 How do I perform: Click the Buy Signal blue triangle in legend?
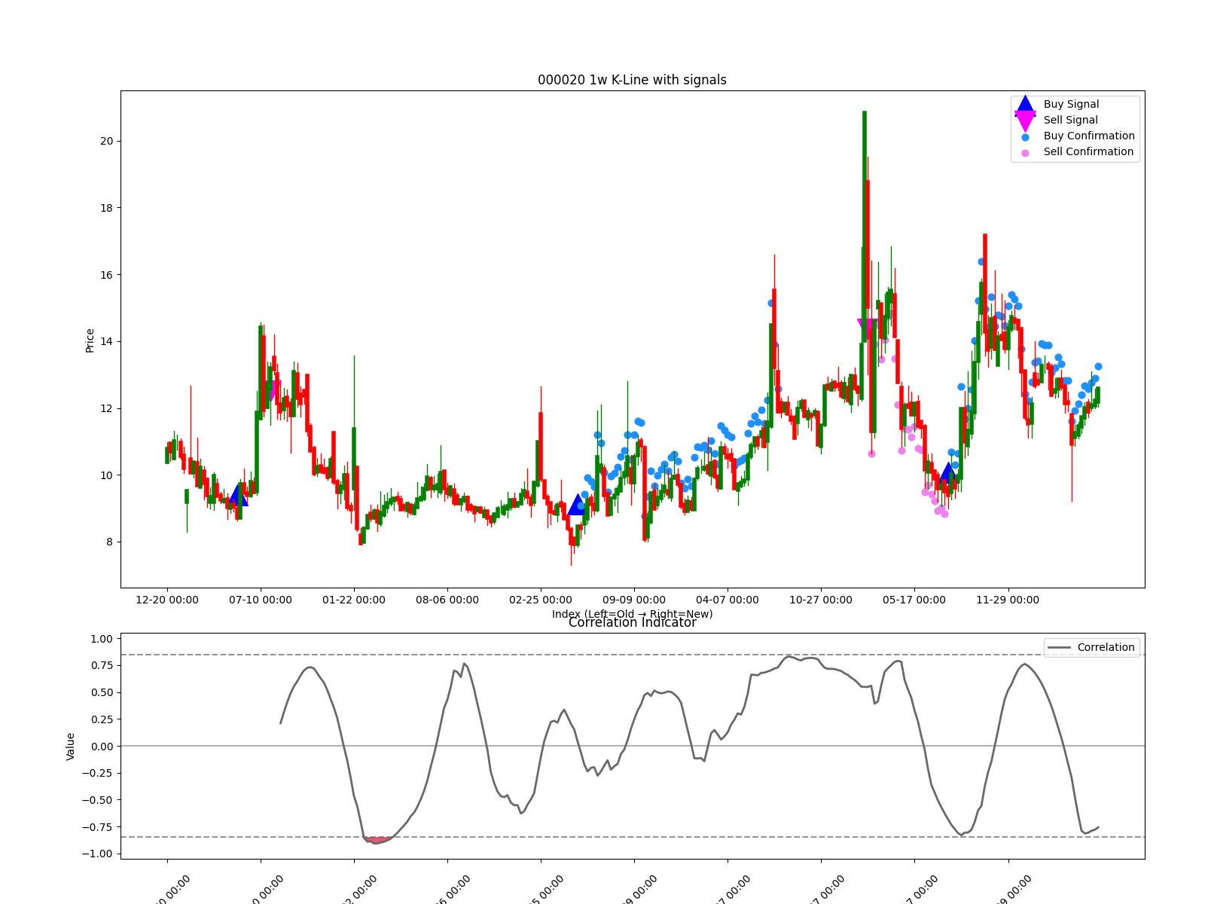tap(1025, 105)
